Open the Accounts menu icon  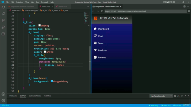3,94
